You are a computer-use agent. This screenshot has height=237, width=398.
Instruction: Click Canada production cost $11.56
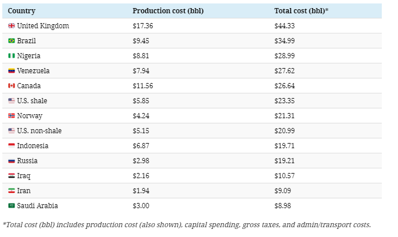(143, 86)
